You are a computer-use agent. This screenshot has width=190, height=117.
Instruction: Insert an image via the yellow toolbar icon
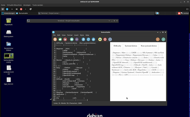click(x=100, y=39)
